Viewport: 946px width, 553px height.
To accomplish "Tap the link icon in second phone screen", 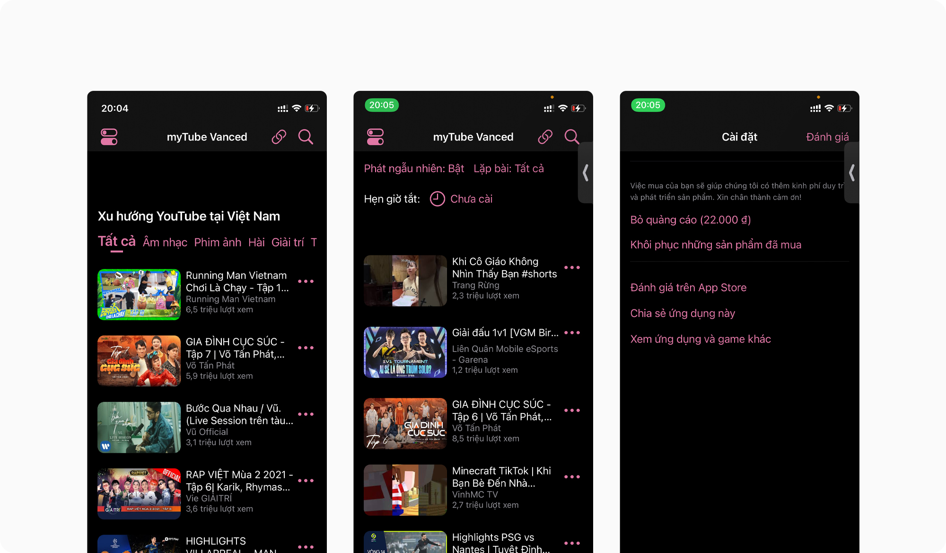I will pos(545,137).
